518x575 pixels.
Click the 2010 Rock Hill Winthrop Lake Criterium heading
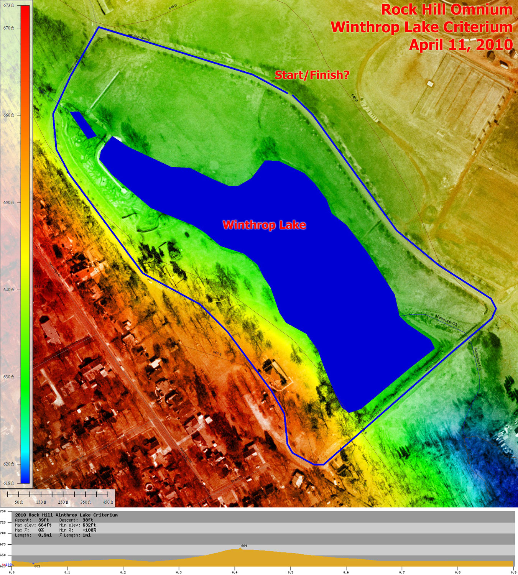[x=66, y=515]
